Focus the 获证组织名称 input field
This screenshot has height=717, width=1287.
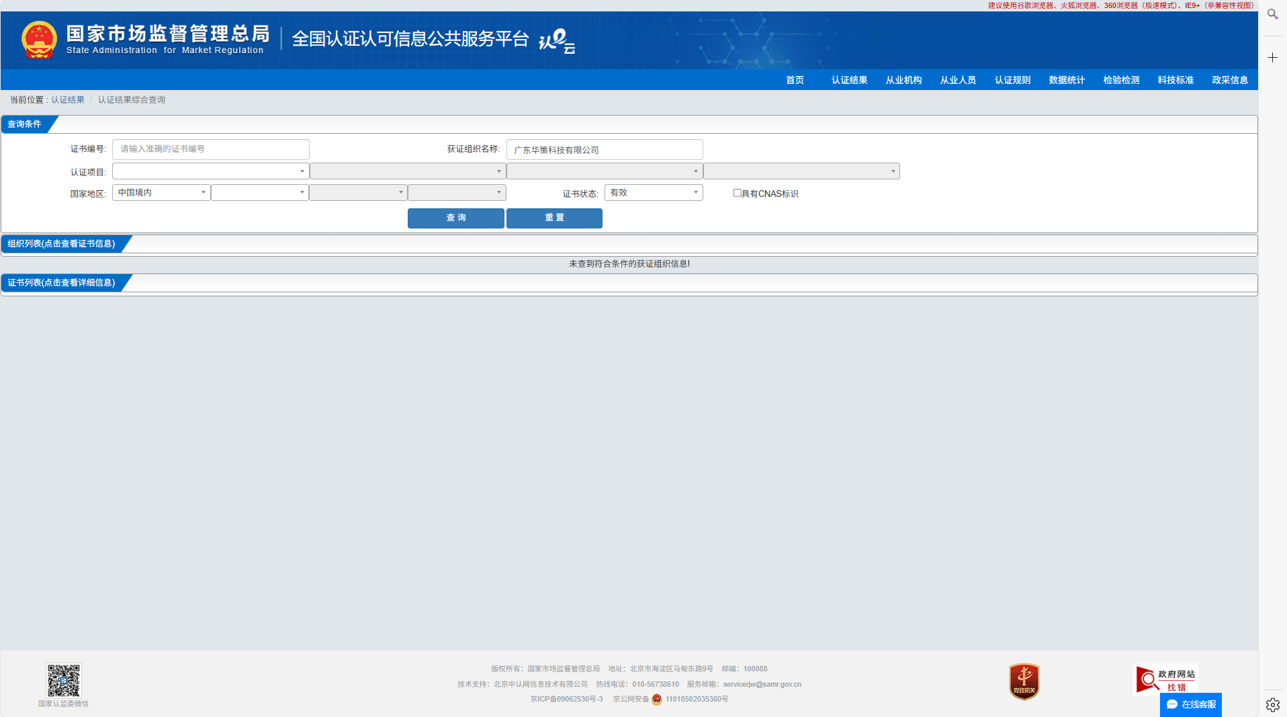605,149
